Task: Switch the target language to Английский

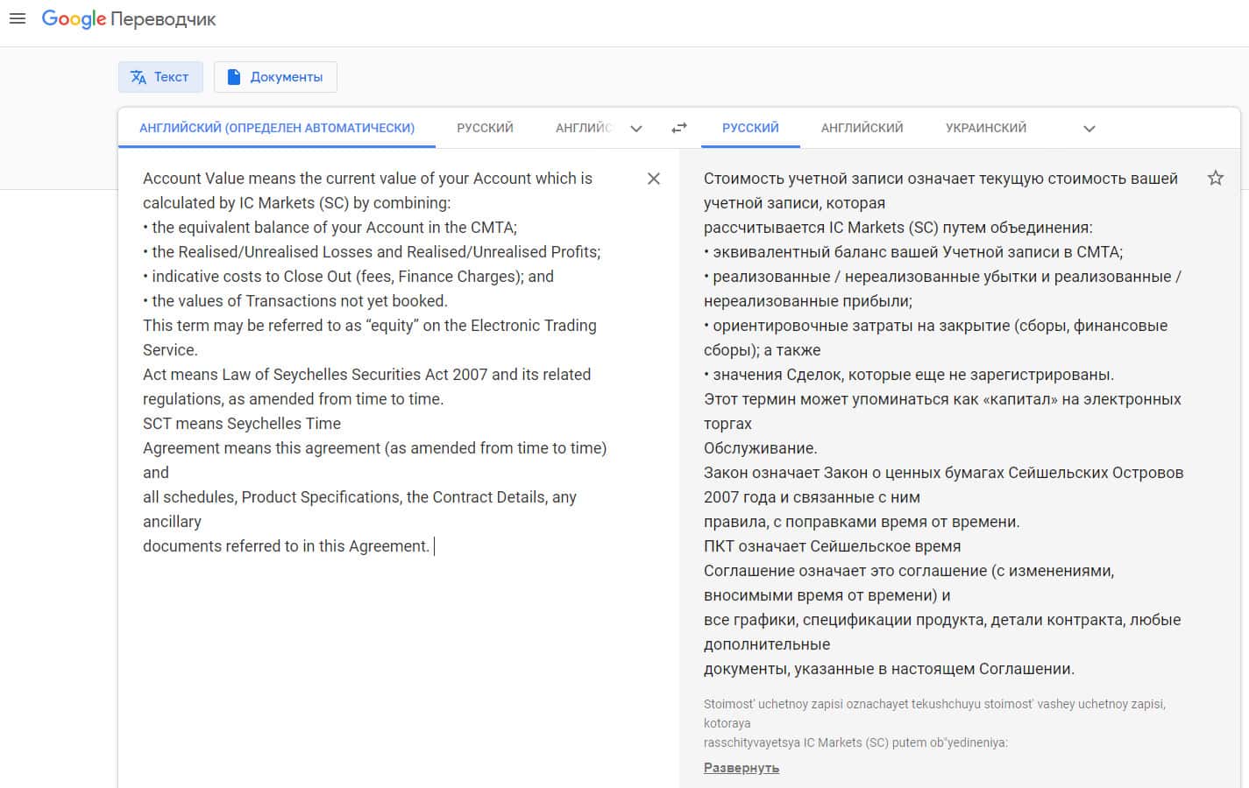Action: [862, 128]
